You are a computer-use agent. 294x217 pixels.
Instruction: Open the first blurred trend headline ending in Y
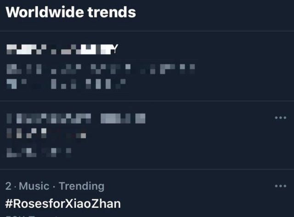click(x=62, y=50)
